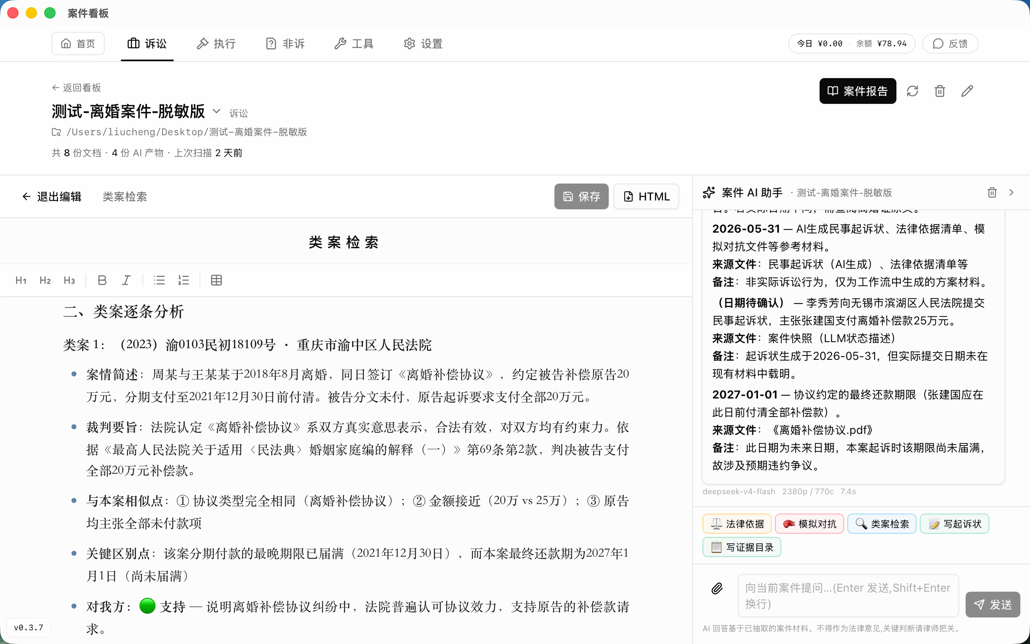Open the 案件报告 case report
The height and width of the screenshot is (644, 1030).
click(x=858, y=91)
